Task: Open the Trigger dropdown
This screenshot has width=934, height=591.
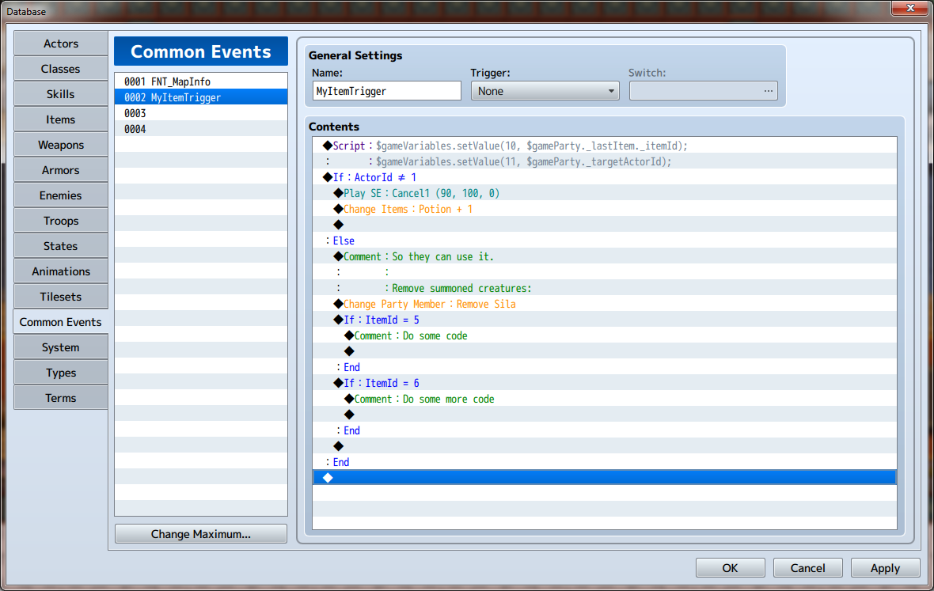Action: pyautogui.click(x=545, y=91)
